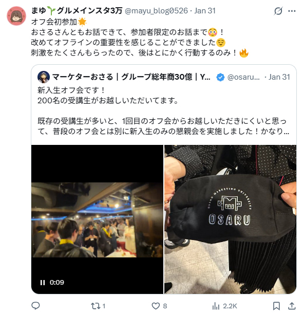Share the tweet via upload icon

point(292,306)
